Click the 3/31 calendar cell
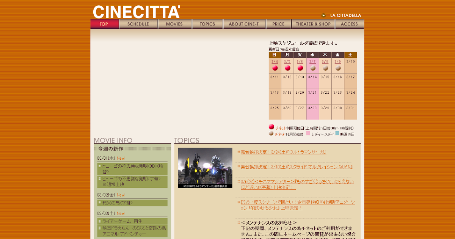The image size is (455, 239). click(x=350, y=112)
